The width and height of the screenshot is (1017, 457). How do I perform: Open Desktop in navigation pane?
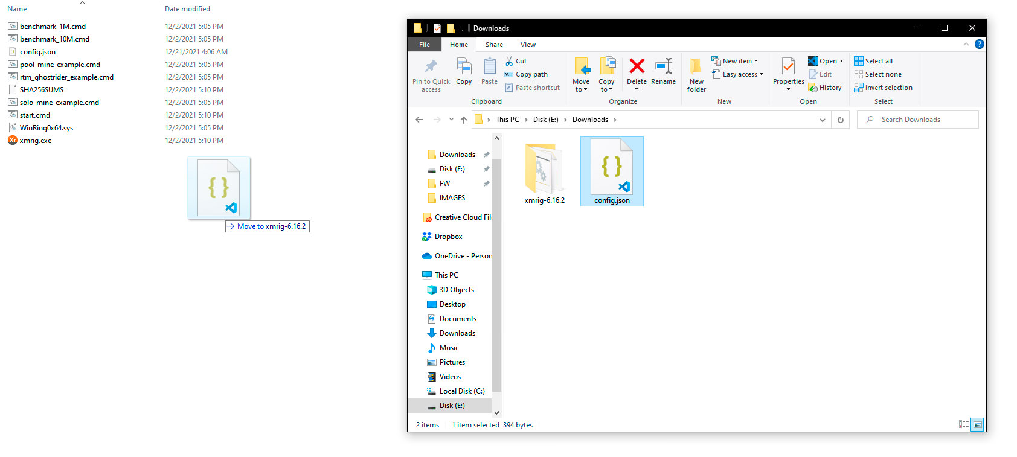[x=452, y=304]
